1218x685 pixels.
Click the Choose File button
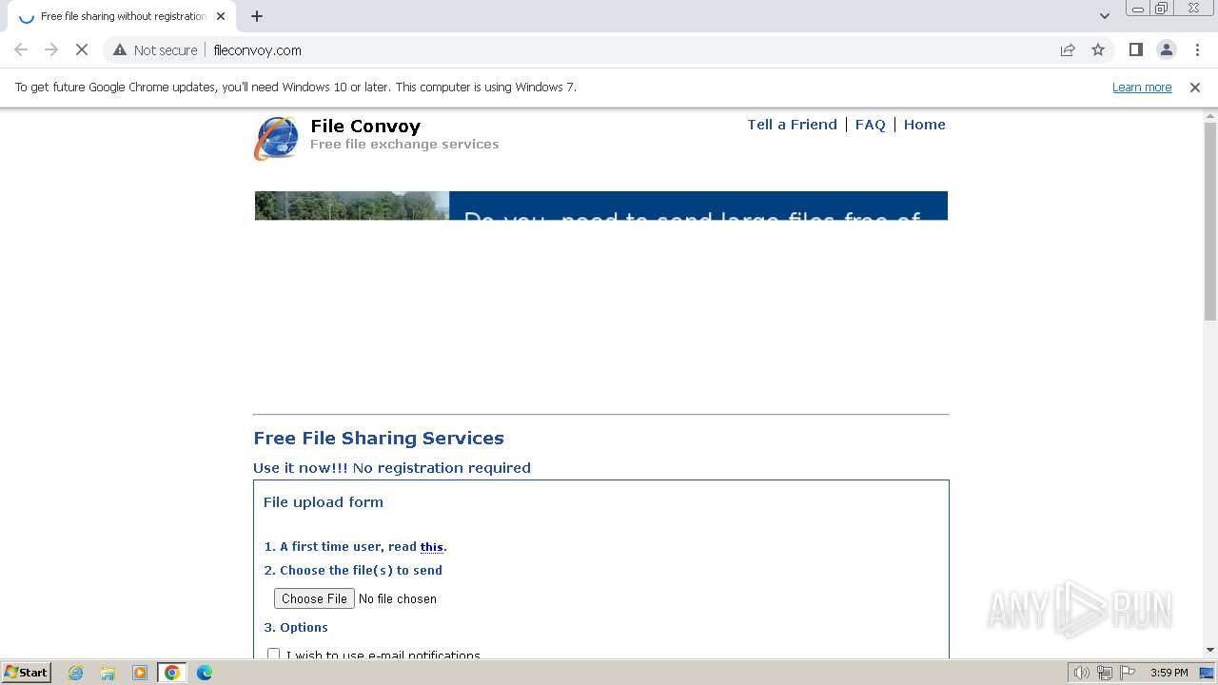click(x=314, y=598)
